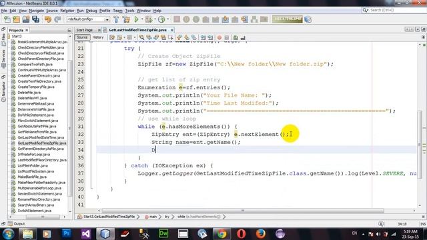The image size is (427, 240).
Task: Open Photoshop from taskbar
Action: click(x=67, y=234)
